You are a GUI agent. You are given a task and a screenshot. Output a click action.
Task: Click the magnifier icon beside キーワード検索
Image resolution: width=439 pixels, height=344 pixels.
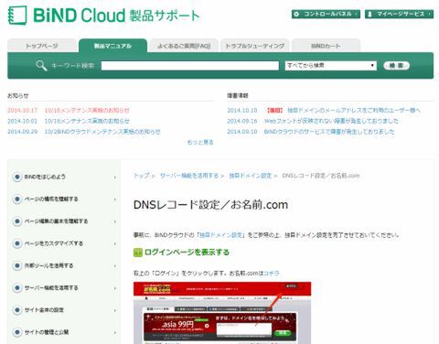pos(41,66)
